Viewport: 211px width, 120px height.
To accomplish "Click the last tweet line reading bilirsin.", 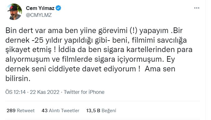I will tap(18, 79).
